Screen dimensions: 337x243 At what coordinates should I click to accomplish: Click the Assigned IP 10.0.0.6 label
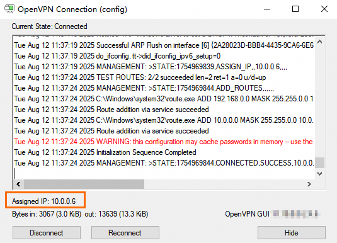point(44,201)
